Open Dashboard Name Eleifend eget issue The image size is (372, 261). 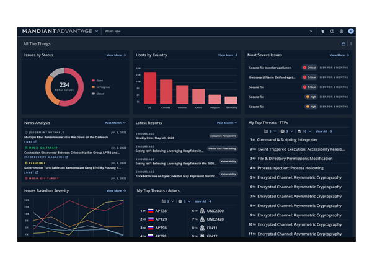(x=298, y=77)
